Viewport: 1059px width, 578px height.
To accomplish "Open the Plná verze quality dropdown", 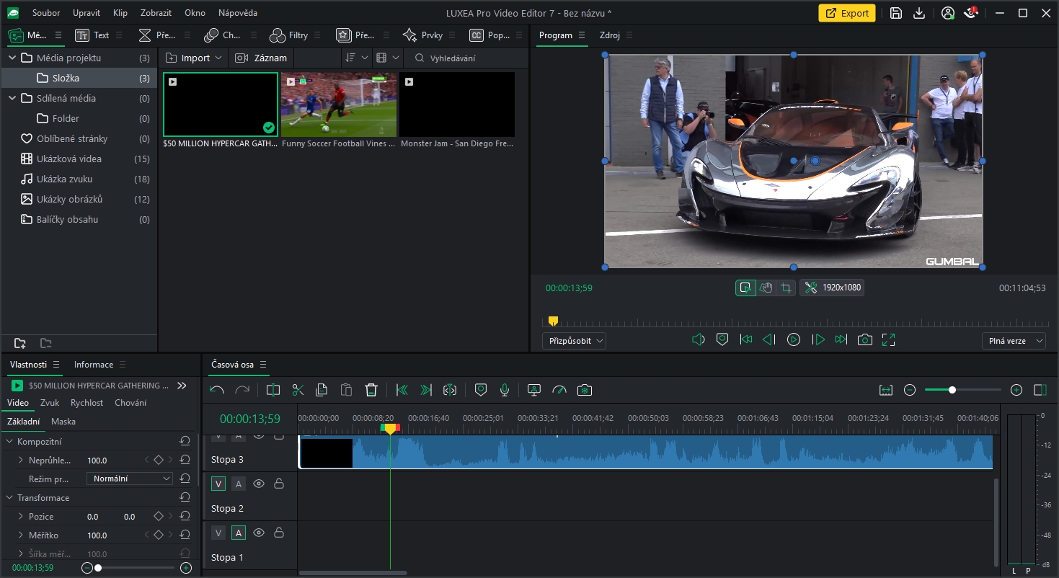I will pos(1014,341).
